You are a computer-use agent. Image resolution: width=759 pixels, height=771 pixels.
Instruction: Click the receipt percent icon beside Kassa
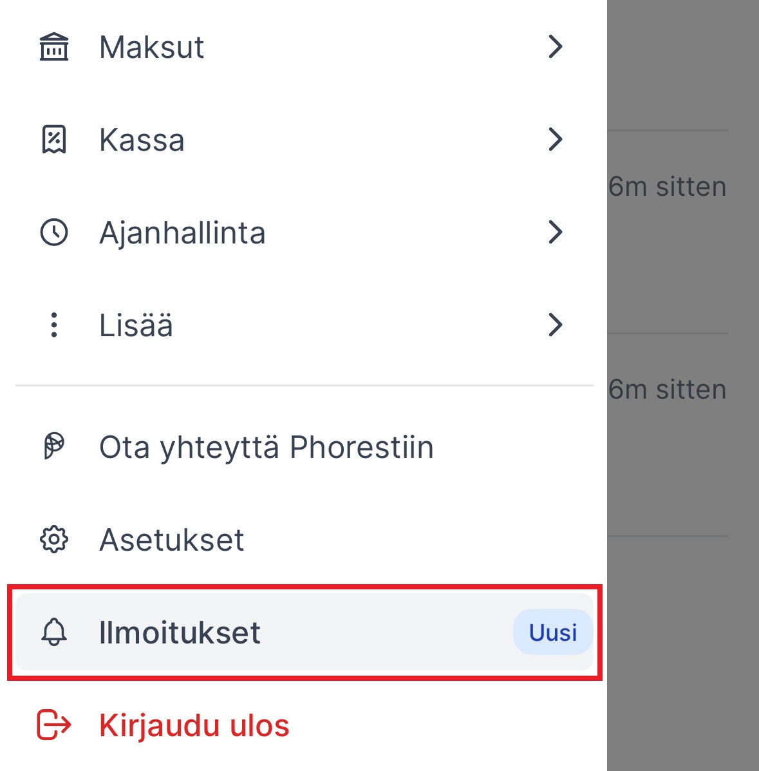(x=54, y=140)
